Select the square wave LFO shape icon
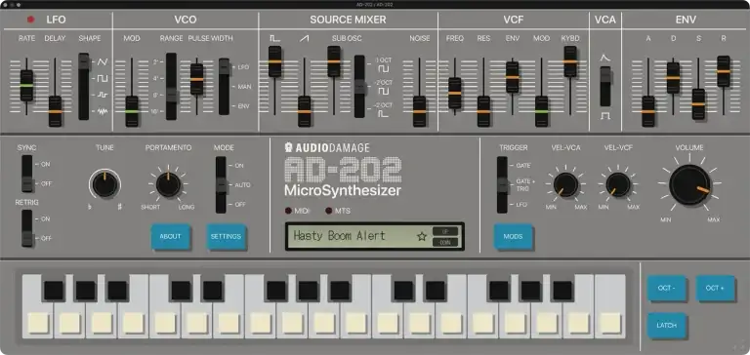This screenshot has height=355, width=750. click(x=103, y=78)
